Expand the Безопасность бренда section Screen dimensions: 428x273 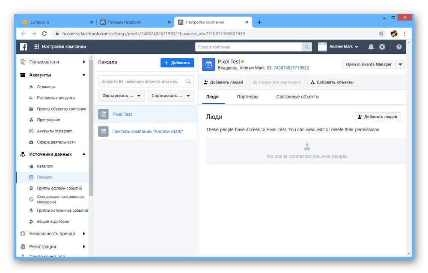84,234
